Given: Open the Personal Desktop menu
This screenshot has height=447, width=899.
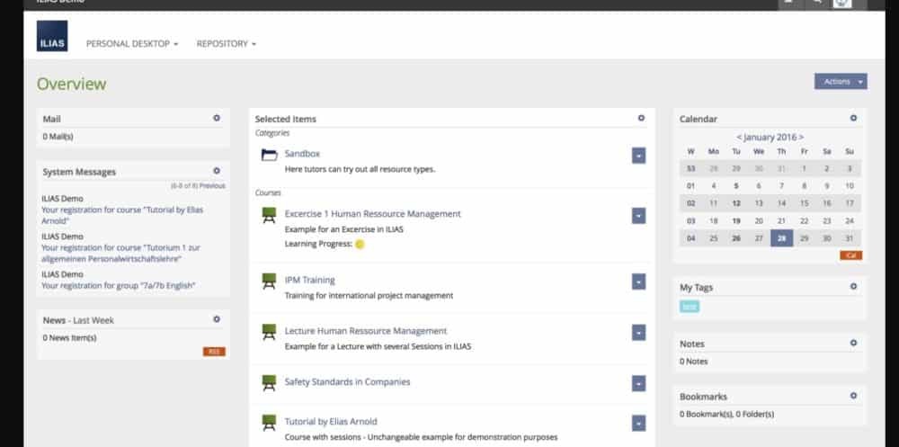Looking at the screenshot, I should (132, 43).
